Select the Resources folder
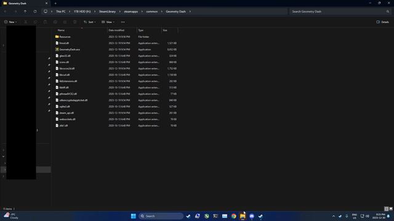 pyautogui.click(x=65, y=37)
